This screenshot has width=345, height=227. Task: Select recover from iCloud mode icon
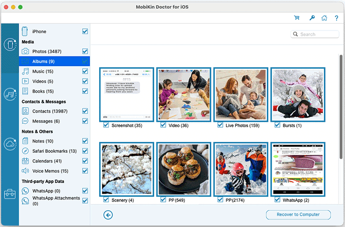point(10,144)
